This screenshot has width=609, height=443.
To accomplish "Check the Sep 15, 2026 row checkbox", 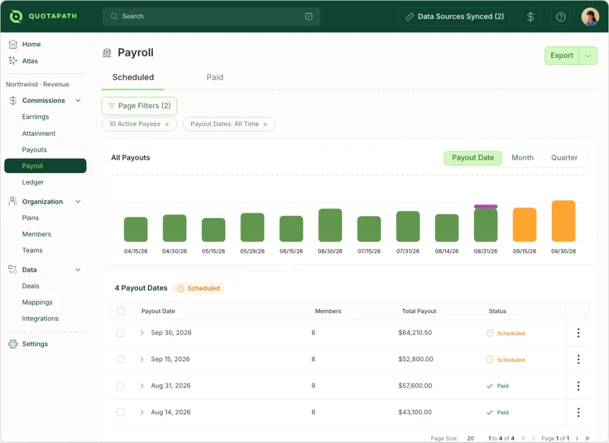I will pos(121,360).
